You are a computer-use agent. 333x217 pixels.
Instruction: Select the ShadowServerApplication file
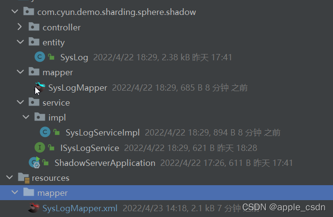click(x=105, y=163)
